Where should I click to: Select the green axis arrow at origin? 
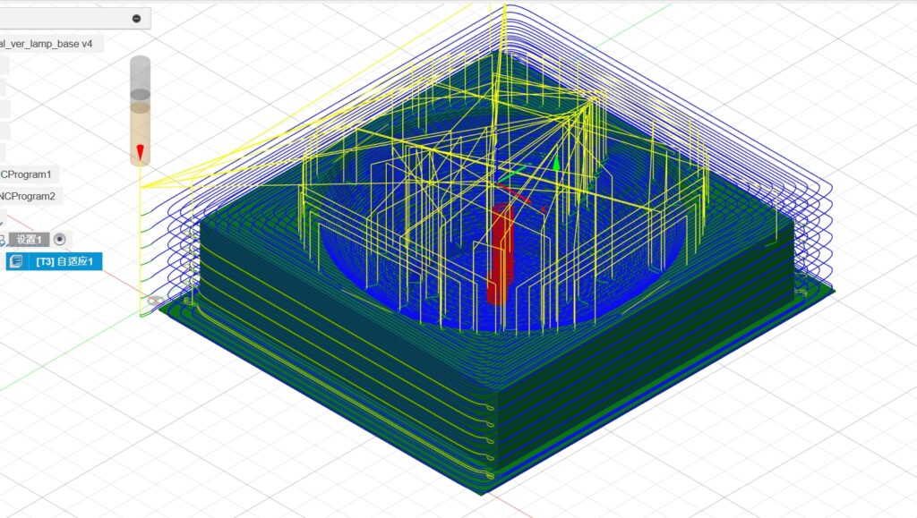pyautogui.click(x=556, y=165)
